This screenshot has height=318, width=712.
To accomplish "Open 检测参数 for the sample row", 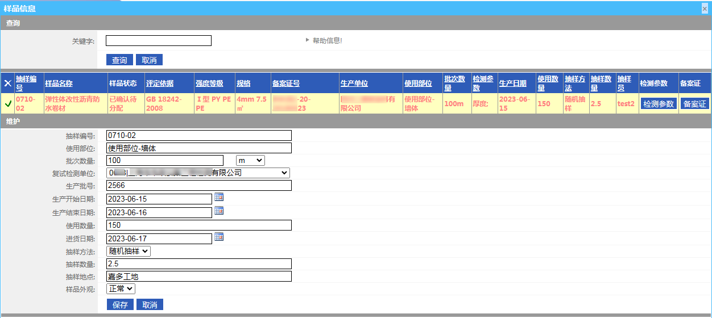I will pyautogui.click(x=658, y=104).
